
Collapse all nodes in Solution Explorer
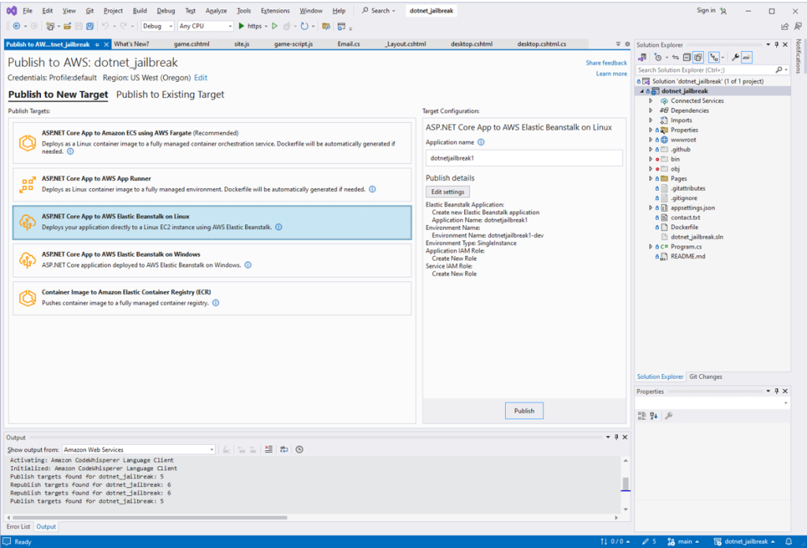687,57
